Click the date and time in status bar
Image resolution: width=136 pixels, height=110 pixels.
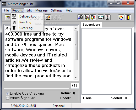pos(24,106)
